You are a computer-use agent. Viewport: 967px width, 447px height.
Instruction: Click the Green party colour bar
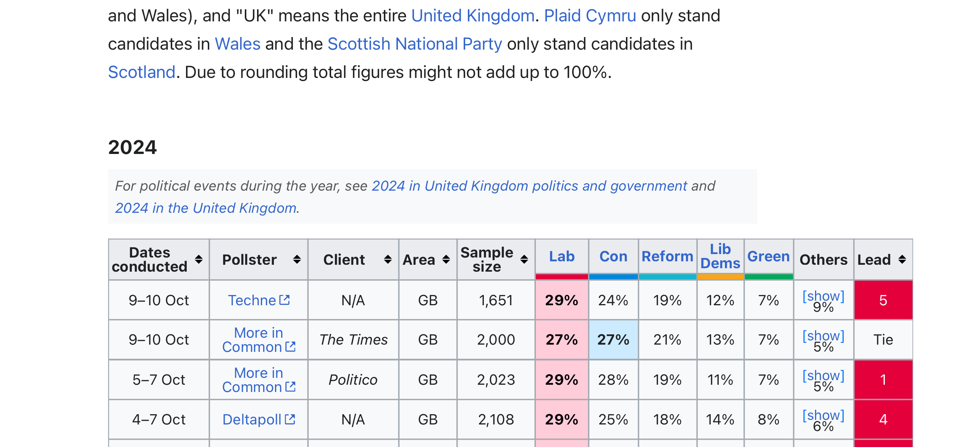point(768,277)
